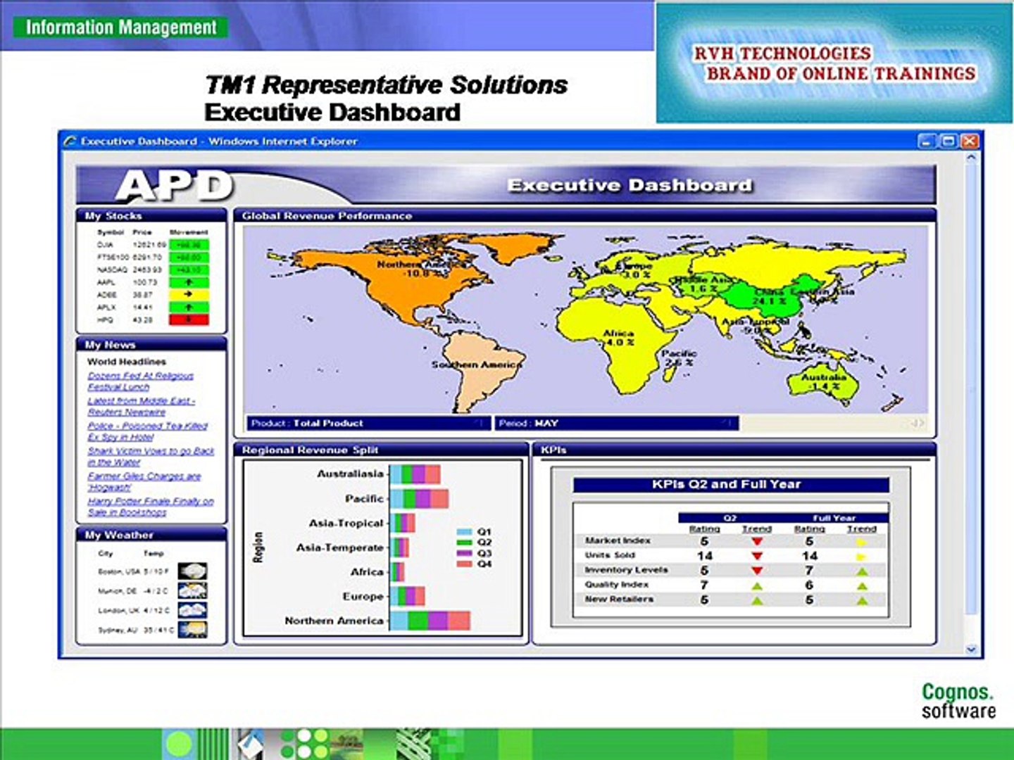Click the browser scrollbar down arrow
Image resolution: width=1014 pixels, height=760 pixels.
coord(971,650)
